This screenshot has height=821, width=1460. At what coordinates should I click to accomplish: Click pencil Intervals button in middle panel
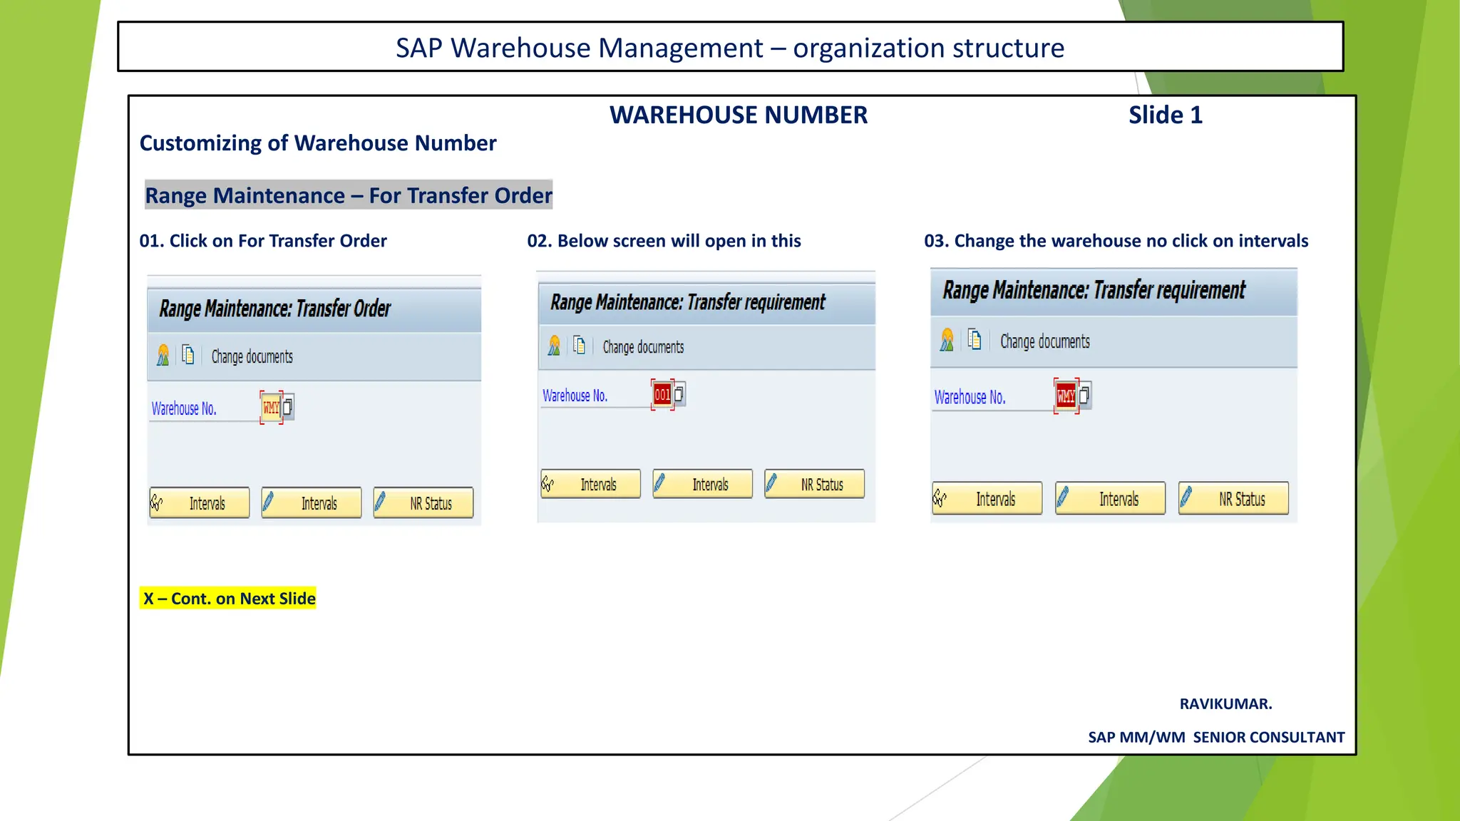[703, 484]
